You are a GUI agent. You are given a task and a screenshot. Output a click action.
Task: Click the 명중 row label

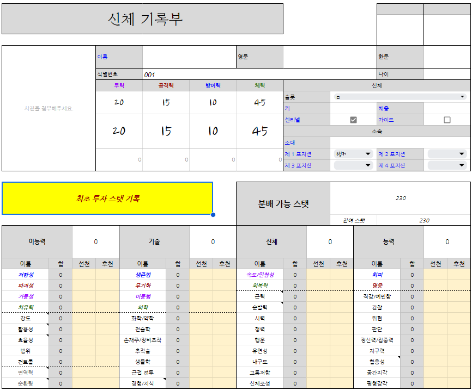pos(377,286)
